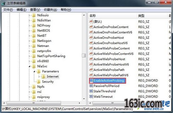The image size is (173, 113).
Task: Expand the Internet subkey arrow
Action: point(39,76)
